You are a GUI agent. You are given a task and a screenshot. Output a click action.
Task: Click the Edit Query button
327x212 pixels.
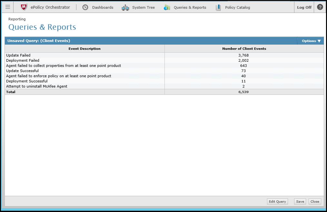coord(277,201)
